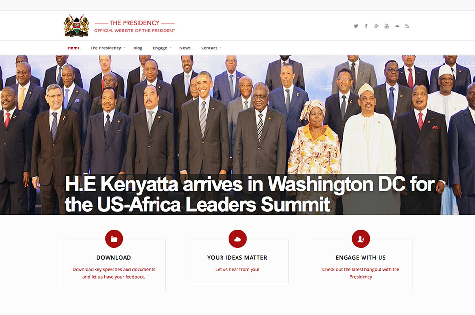Click the red cloud ideas icon
This screenshot has height=315, width=475.
[x=237, y=238]
